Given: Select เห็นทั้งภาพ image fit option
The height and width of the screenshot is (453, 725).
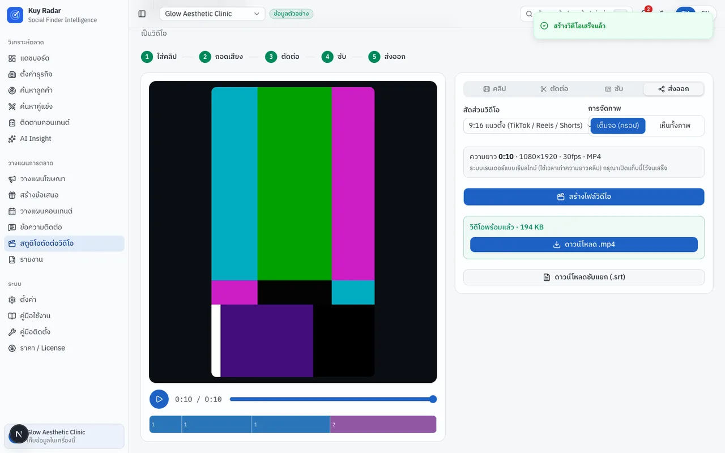Looking at the screenshot, I should pos(675,126).
